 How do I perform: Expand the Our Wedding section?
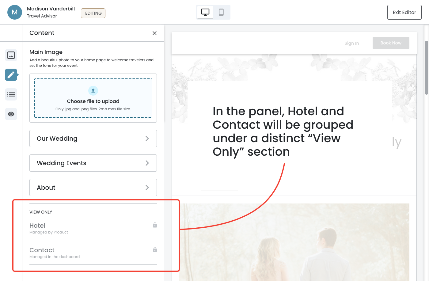point(93,139)
